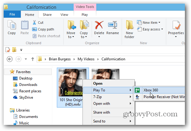Click the red Delete X icon
191x131 pixels.
pyautogui.click(x=99, y=25)
